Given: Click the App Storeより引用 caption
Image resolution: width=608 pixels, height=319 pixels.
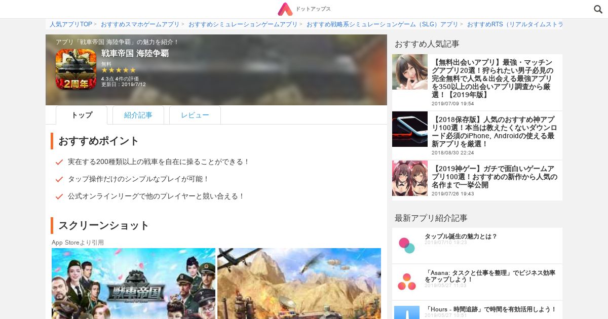Looking at the screenshot, I should click(x=78, y=243).
